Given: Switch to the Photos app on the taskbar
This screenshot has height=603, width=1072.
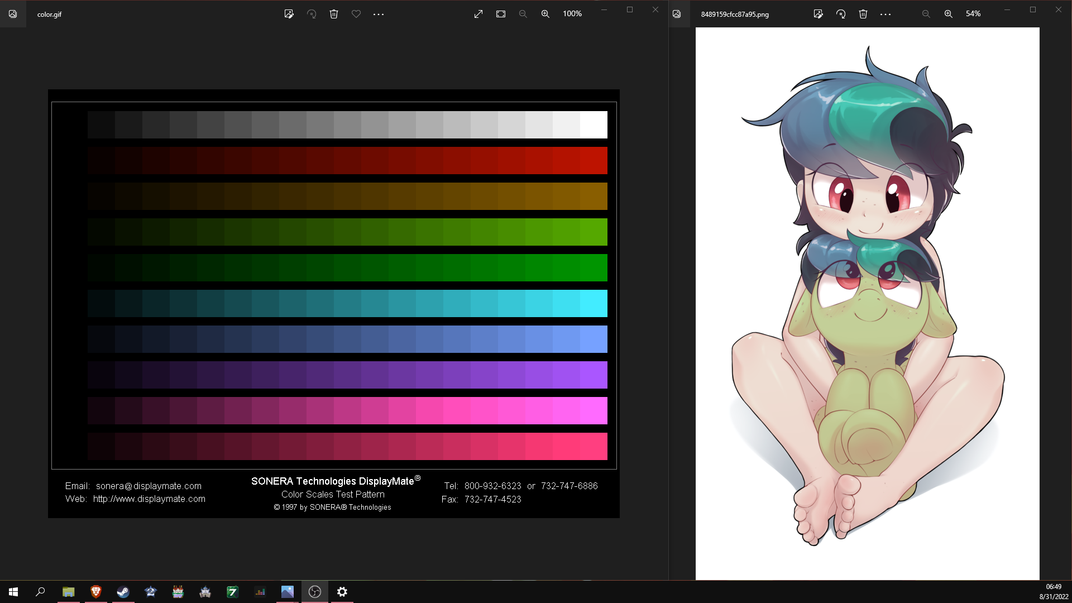Looking at the screenshot, I should (288, 592).
